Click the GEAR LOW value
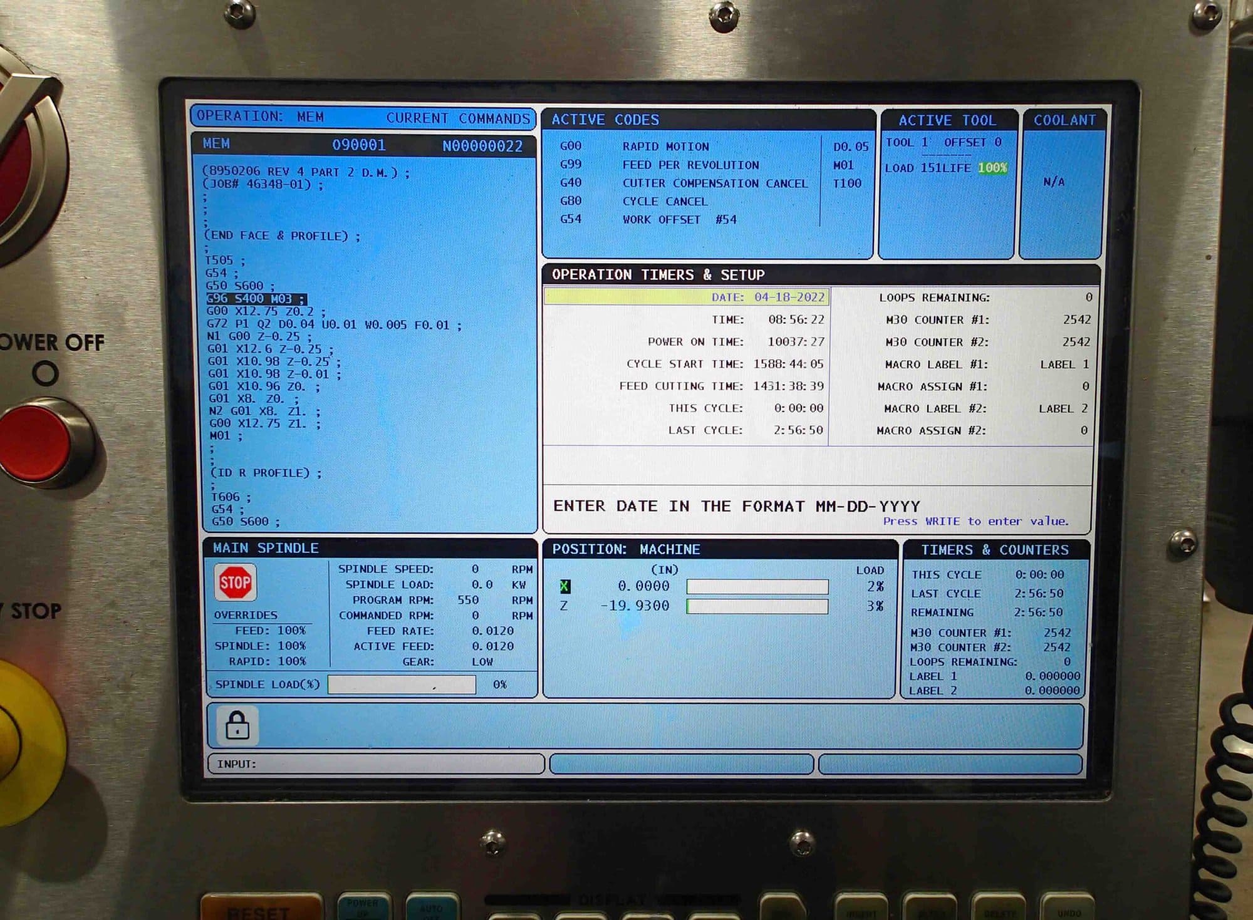The image size is (1253, 920). pos(482,662)
